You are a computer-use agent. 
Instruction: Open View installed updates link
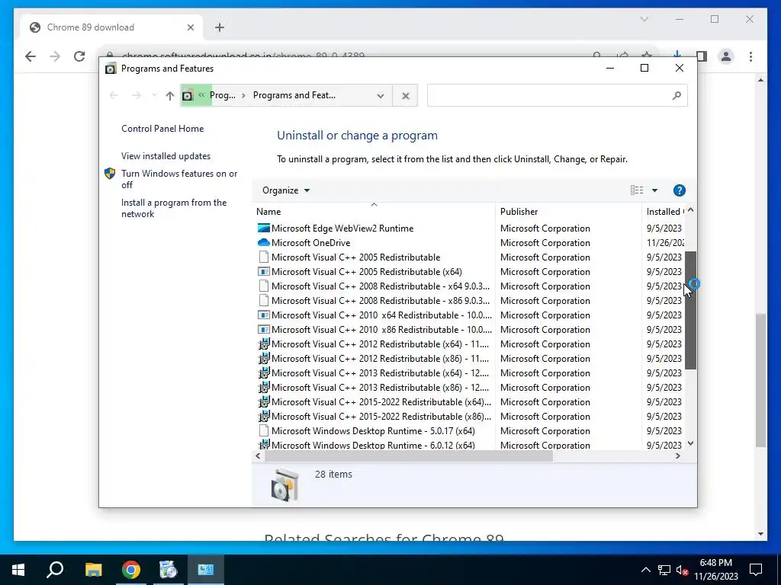166,155
